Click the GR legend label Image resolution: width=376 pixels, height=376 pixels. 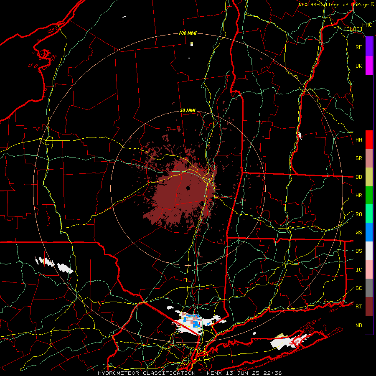click(359, 158)
